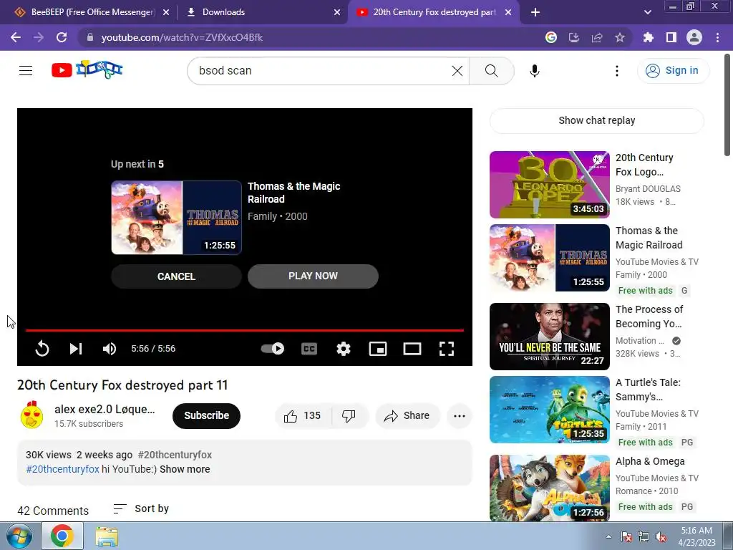Share the video
The width and height of the screenshot is (733, 550).
click(407, 416)
